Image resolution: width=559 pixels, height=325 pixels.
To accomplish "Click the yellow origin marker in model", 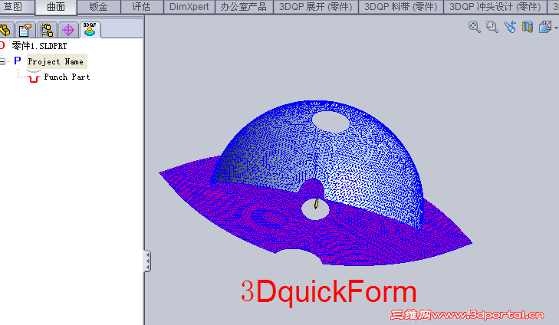I will [316, 204].
